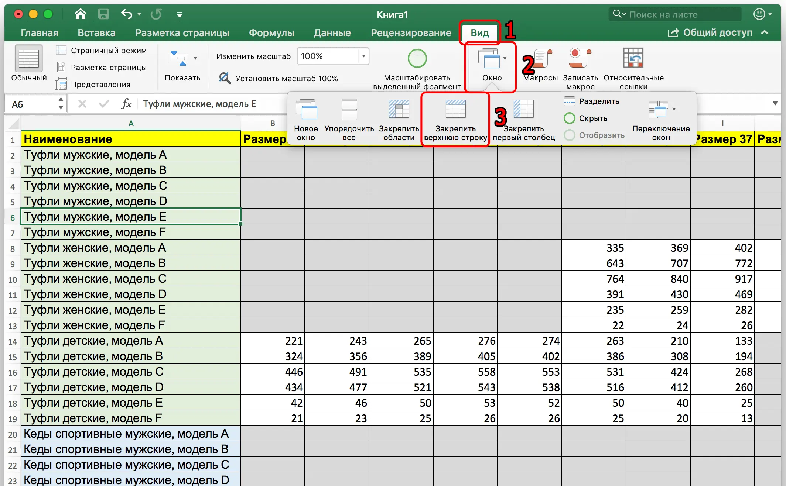
Task: Click the Redo arrow icon
Action: point(156,14)
